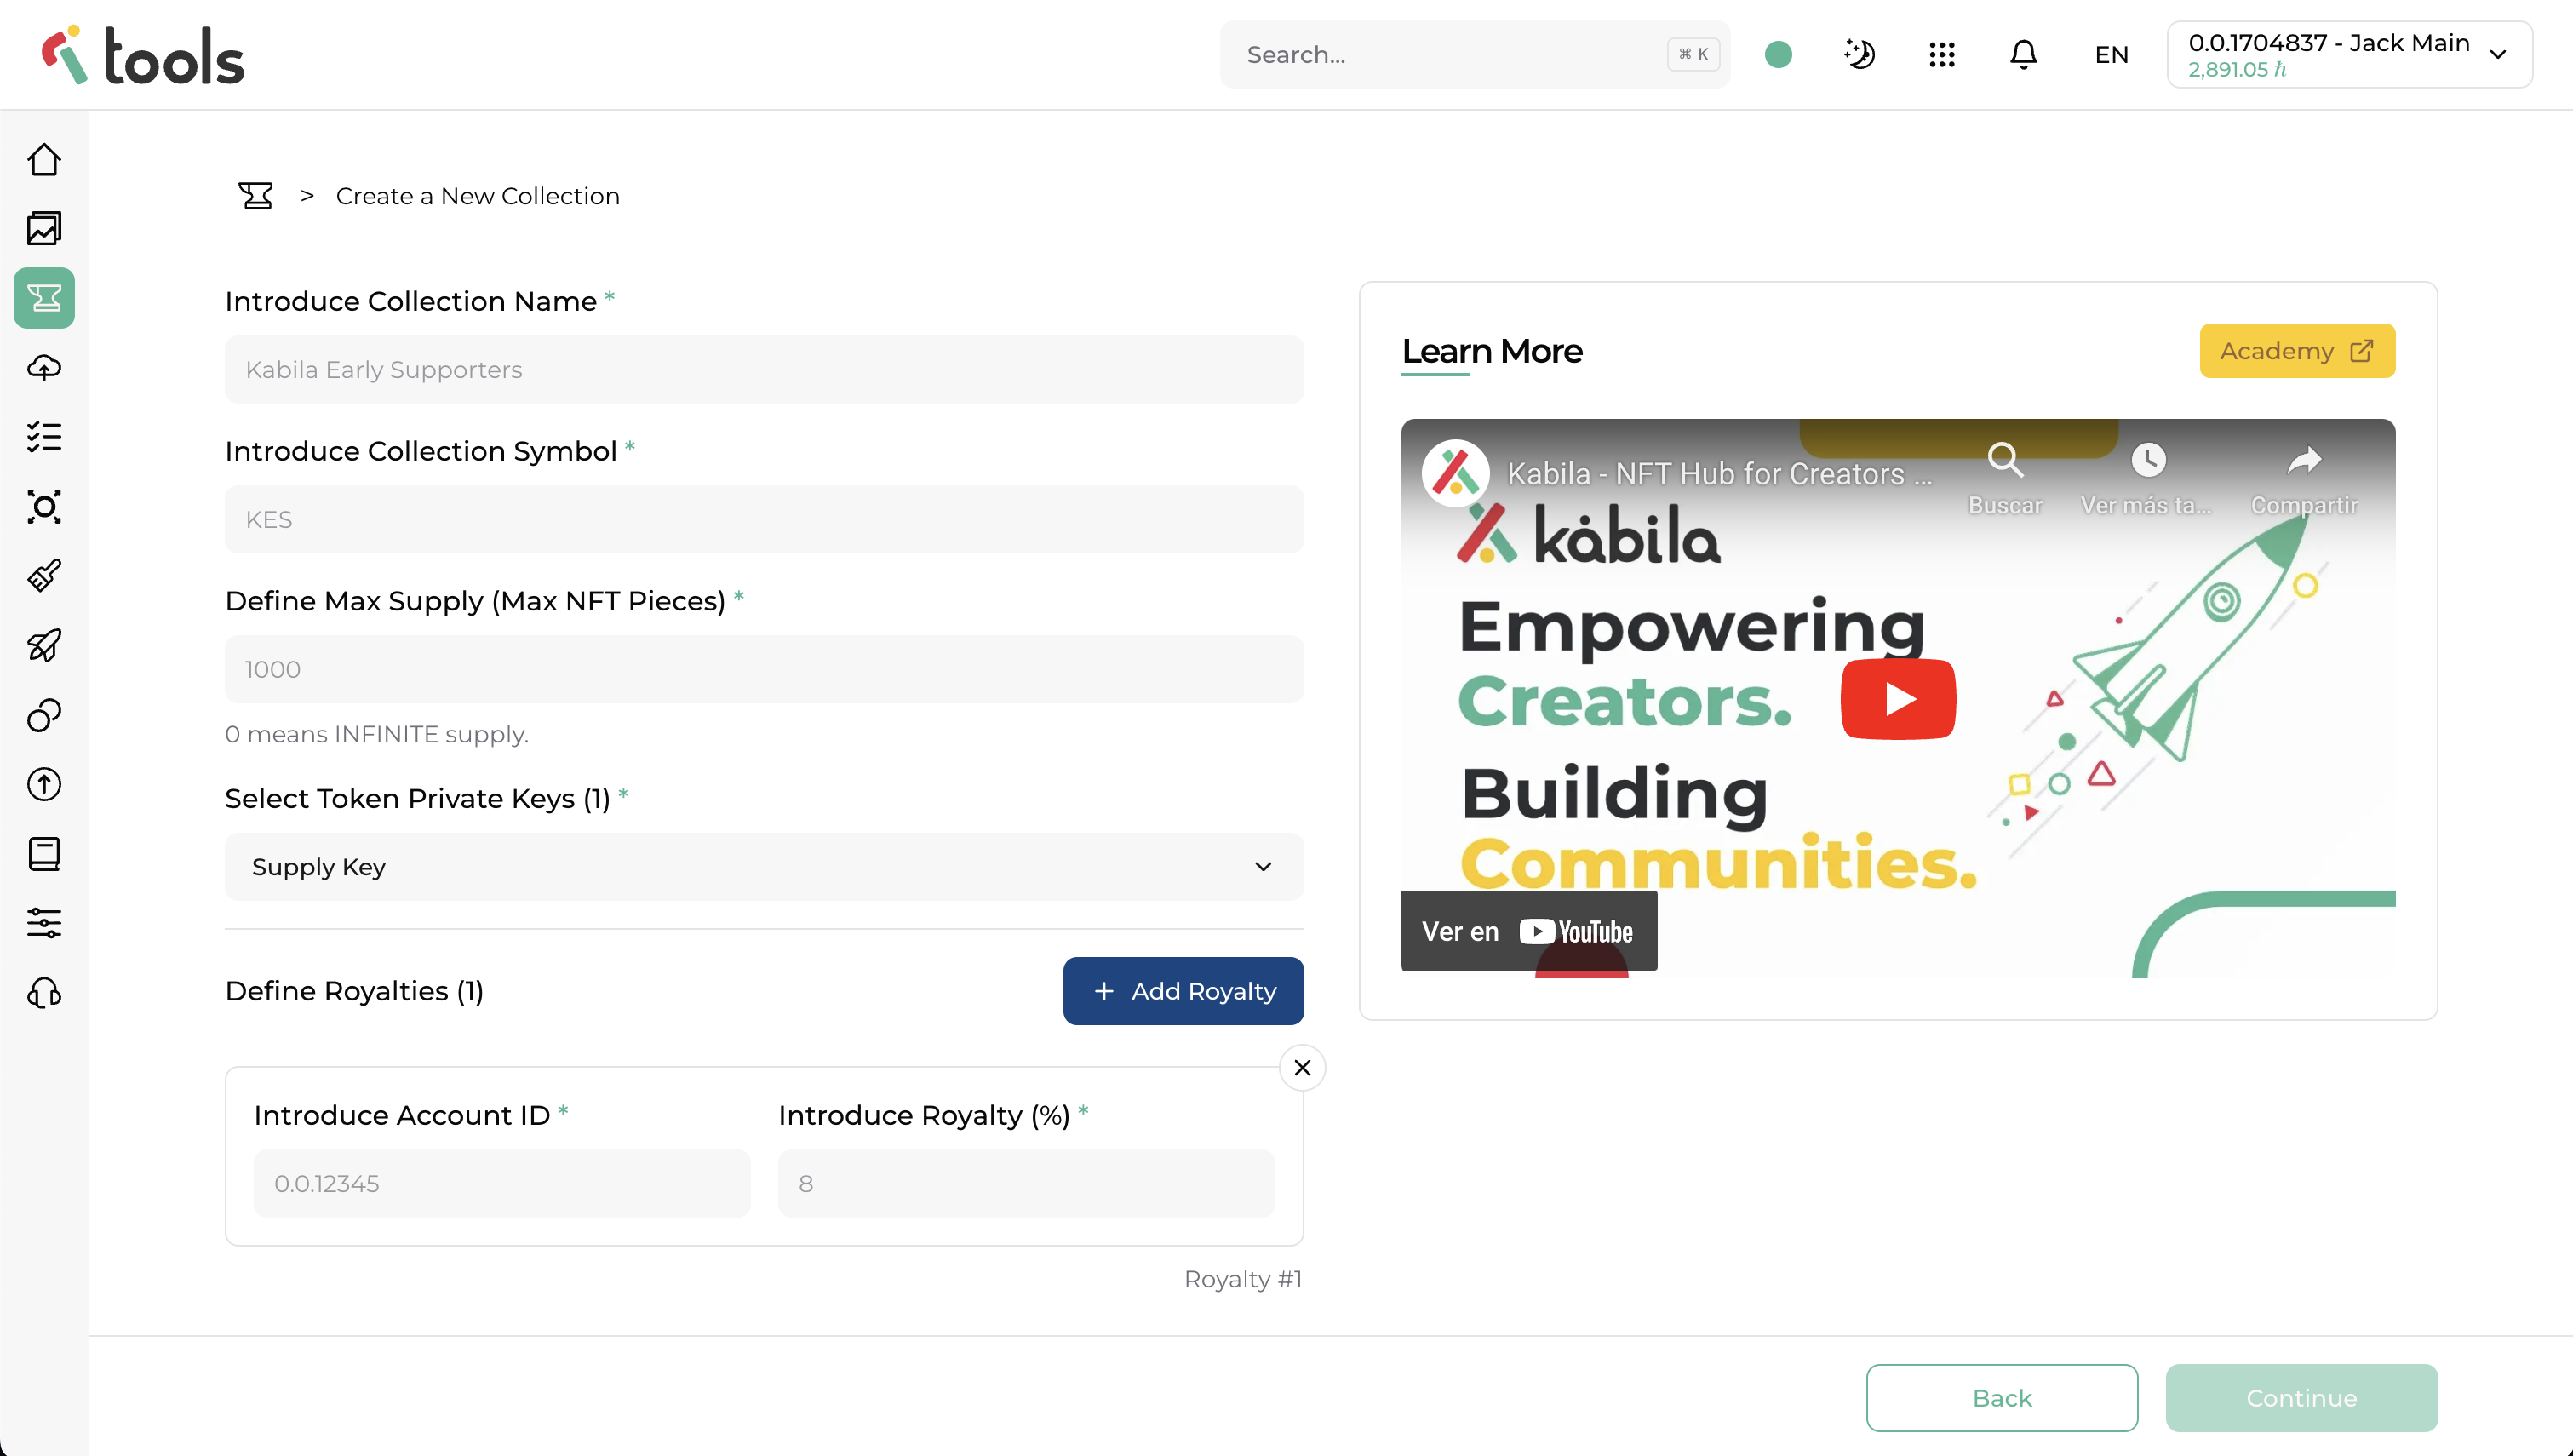Open the Home icon in sidebar
Viewport: 2573px width, 1456px height.
click(x=44, y=159)
